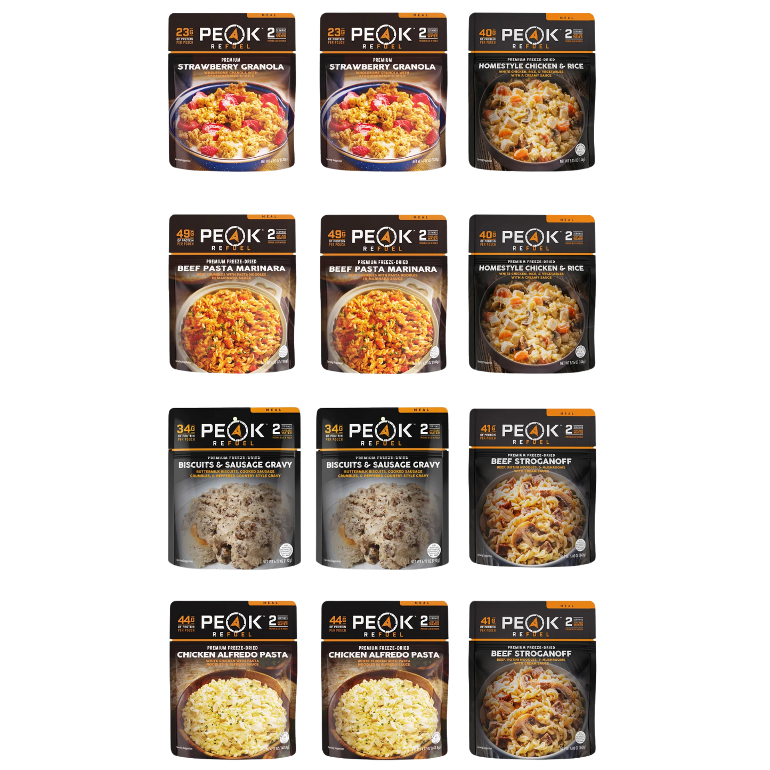
Task: Click the leftmost Beef Pasta Marinara pouch
Action: 232,293
